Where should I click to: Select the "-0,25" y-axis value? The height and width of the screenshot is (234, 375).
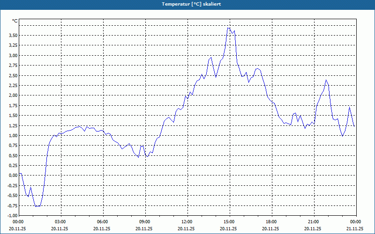click(13, 185)
